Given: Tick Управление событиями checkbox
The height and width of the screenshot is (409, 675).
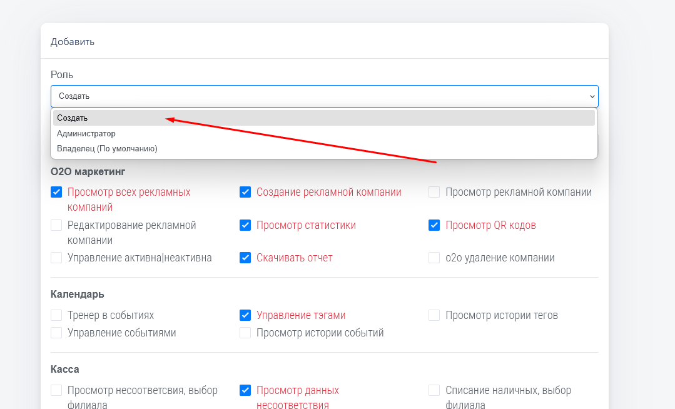Looking at the screenshot, I should (56, 333).
